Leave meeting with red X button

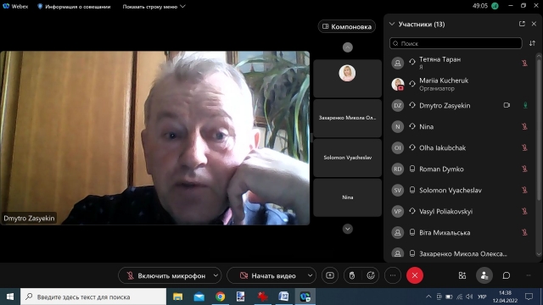pos(415,275)
